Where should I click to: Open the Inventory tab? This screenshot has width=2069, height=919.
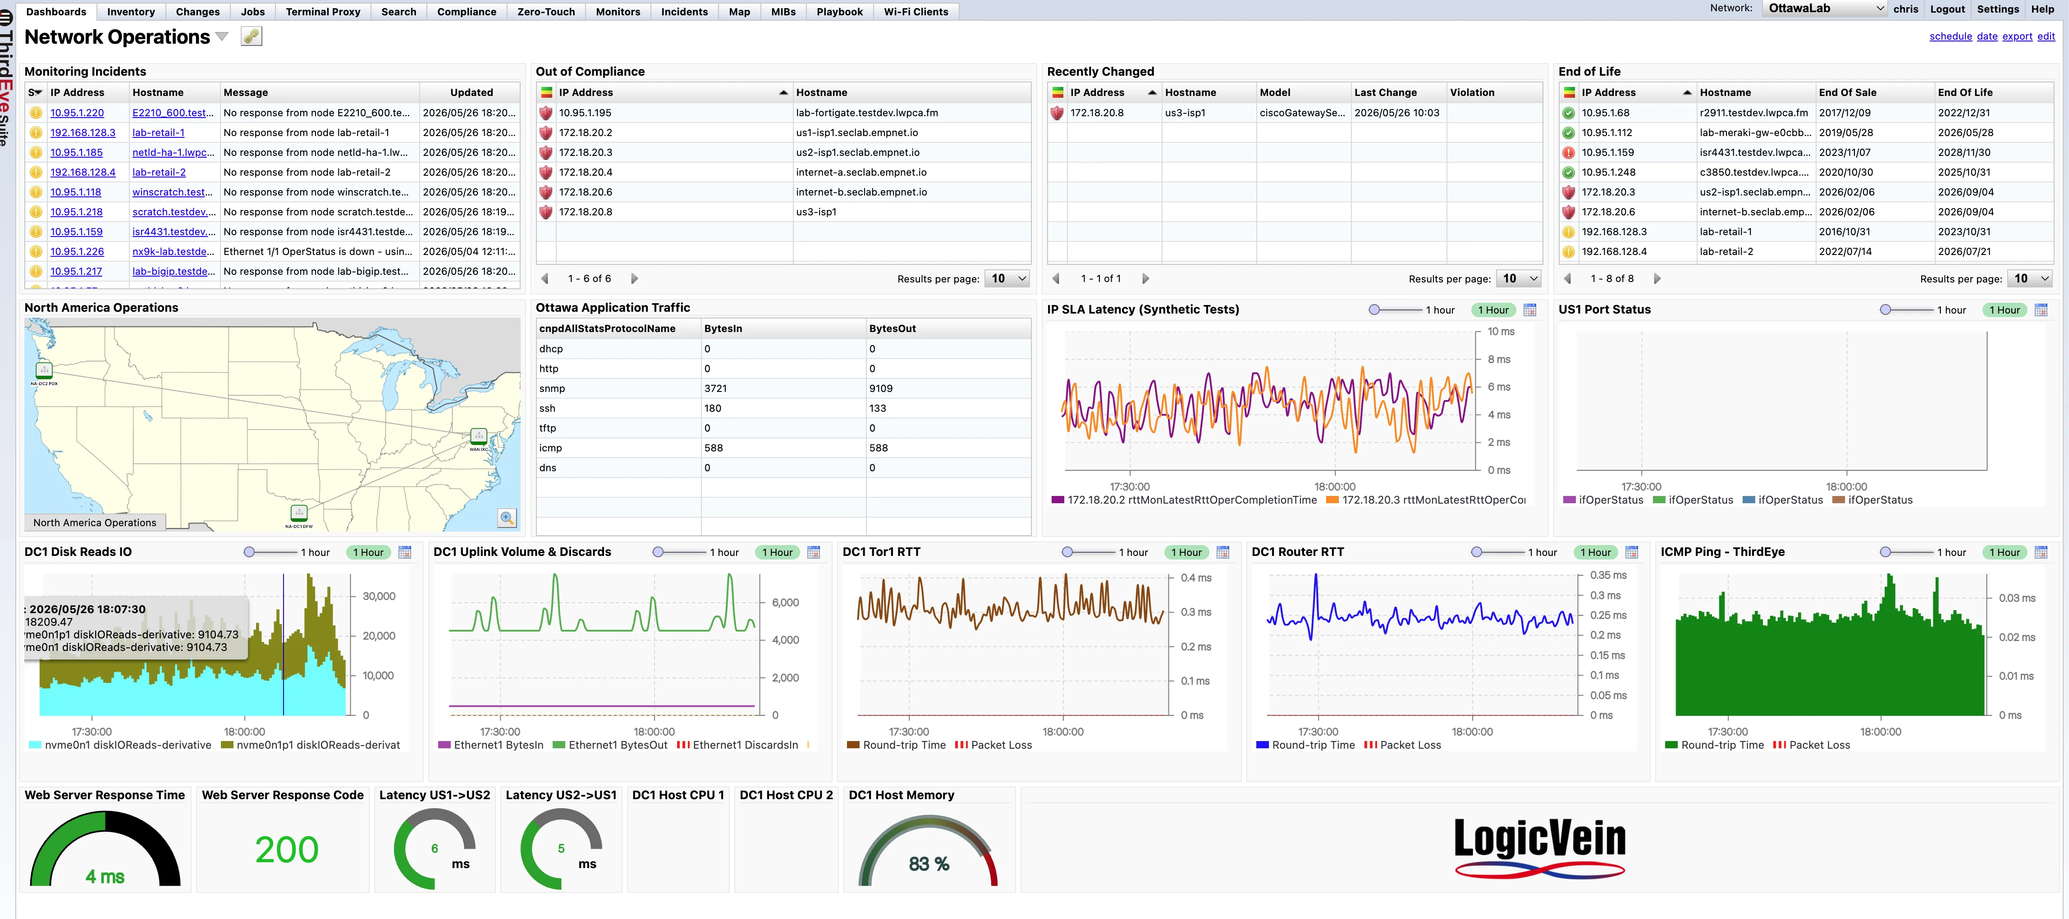[x=131, y=11]
